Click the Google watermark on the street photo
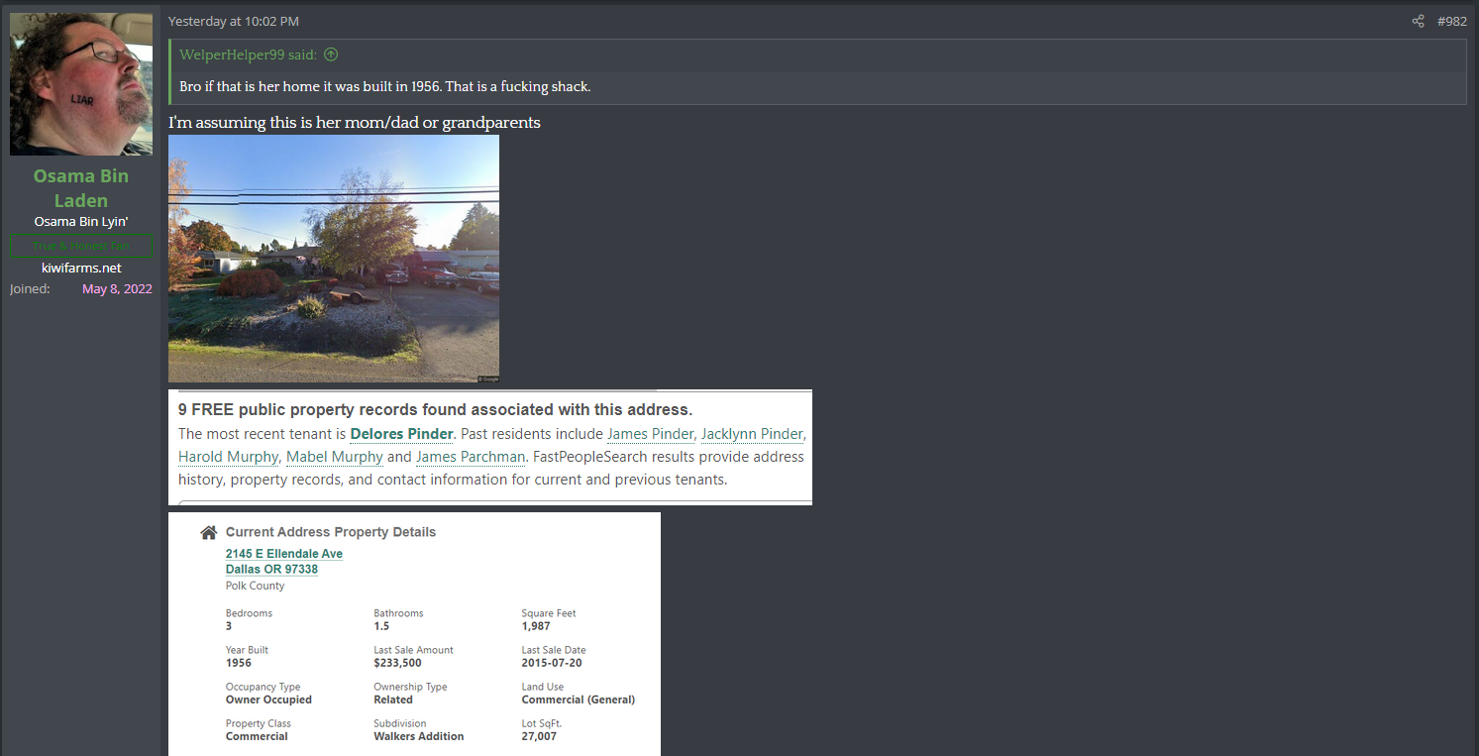Image resolution: width=1479 pixels, height=756 pixels. 488,378
